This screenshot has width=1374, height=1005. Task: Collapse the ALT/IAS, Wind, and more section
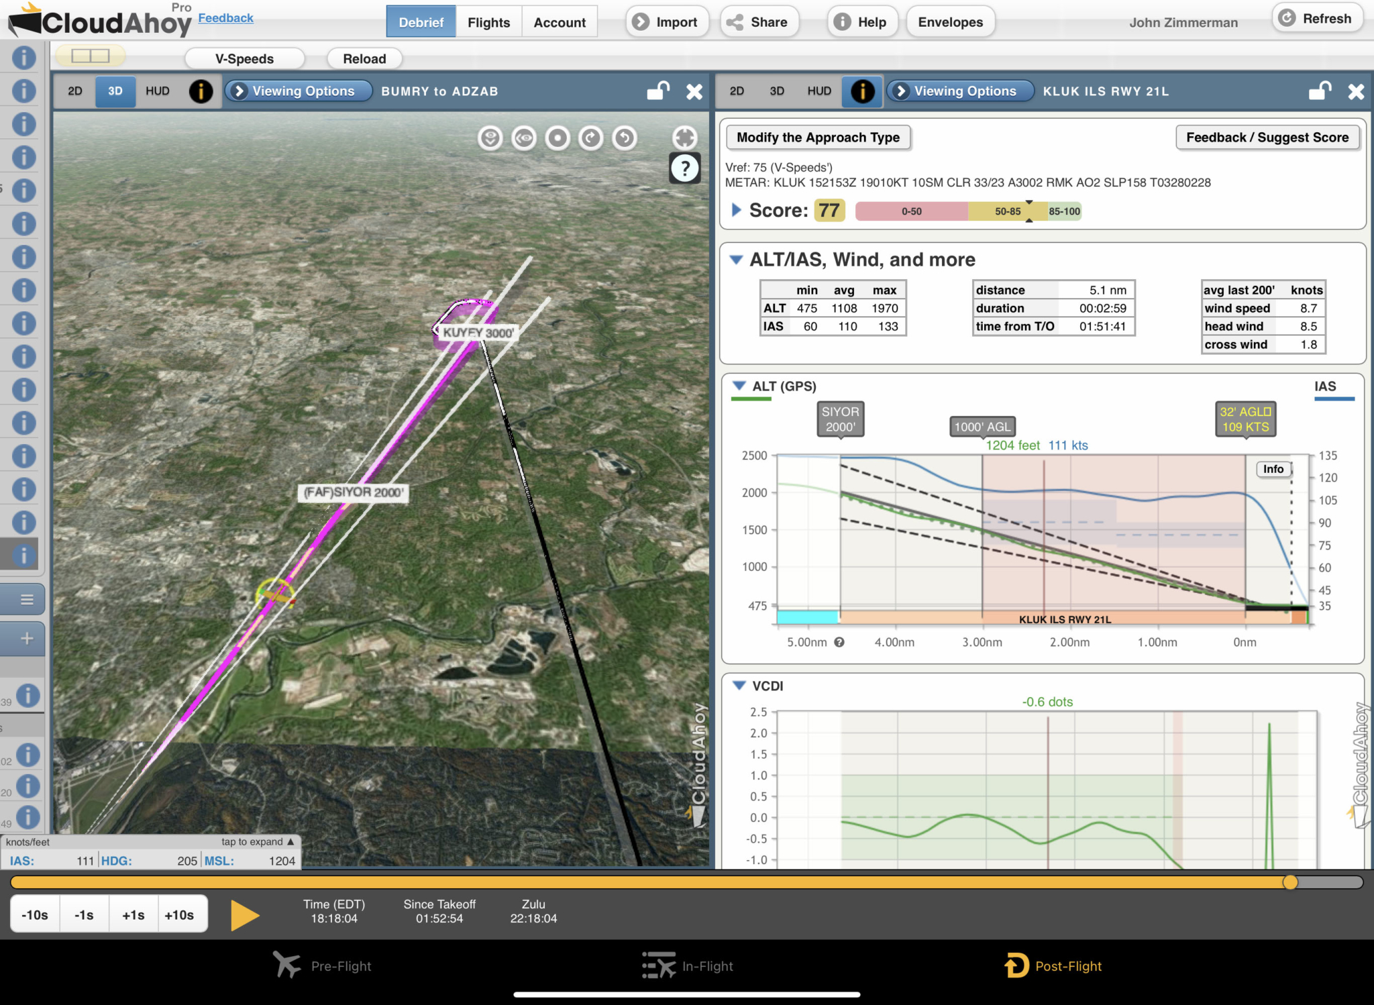click(x=738, y=260)
